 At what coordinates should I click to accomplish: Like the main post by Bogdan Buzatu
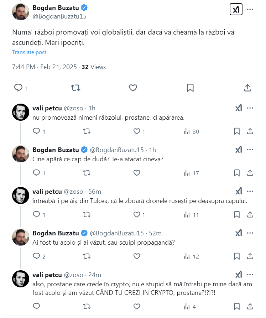click(133, 88)
